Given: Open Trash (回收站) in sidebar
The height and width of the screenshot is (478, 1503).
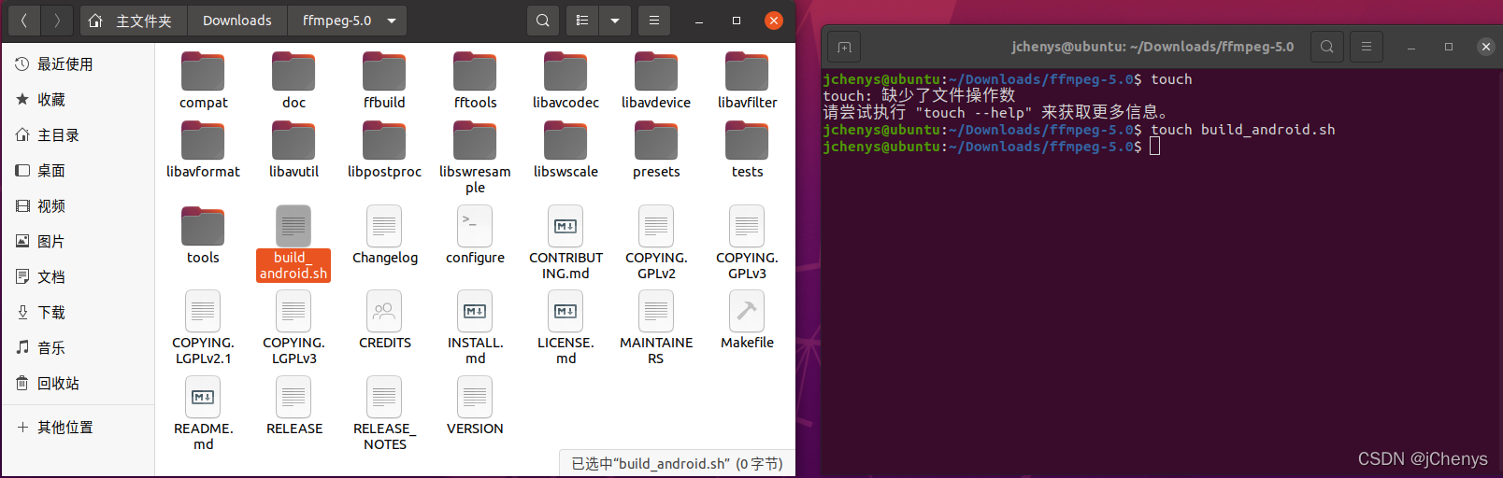Looking at the screenshot, I should click(x=79, y=383).
